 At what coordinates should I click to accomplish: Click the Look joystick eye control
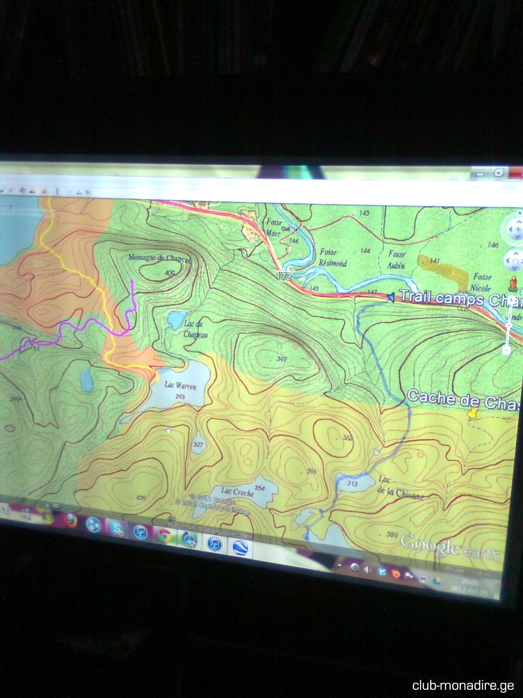[x=514, y=228]
